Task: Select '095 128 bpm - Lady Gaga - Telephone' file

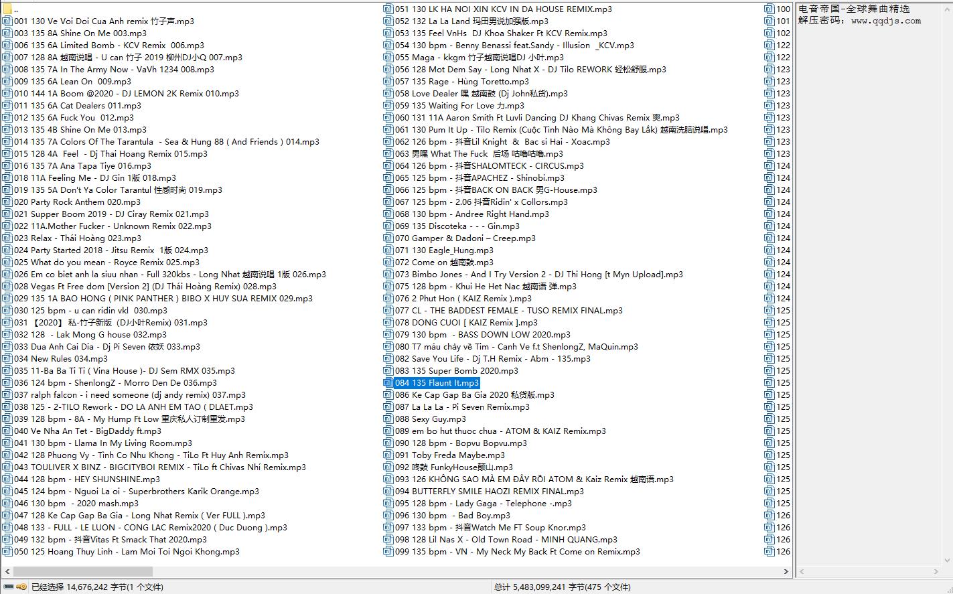Action: [483, 504]
